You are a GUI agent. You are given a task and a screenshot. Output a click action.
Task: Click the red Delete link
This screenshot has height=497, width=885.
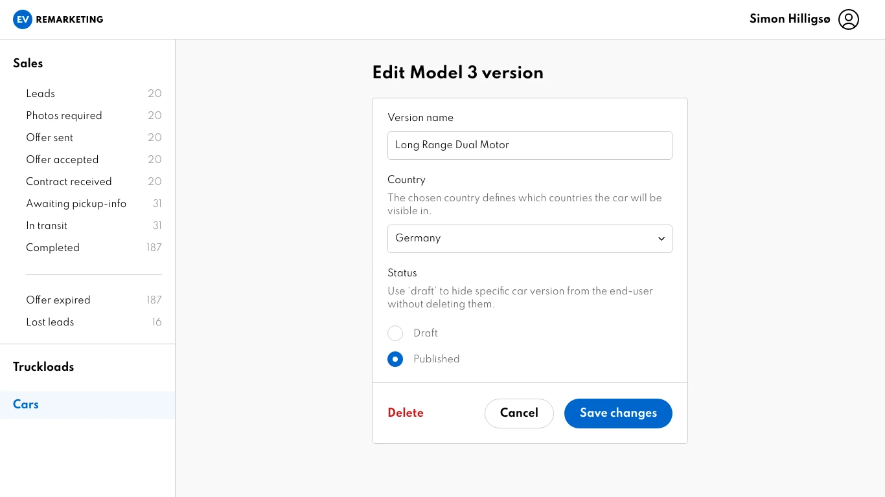click(406, 414)
